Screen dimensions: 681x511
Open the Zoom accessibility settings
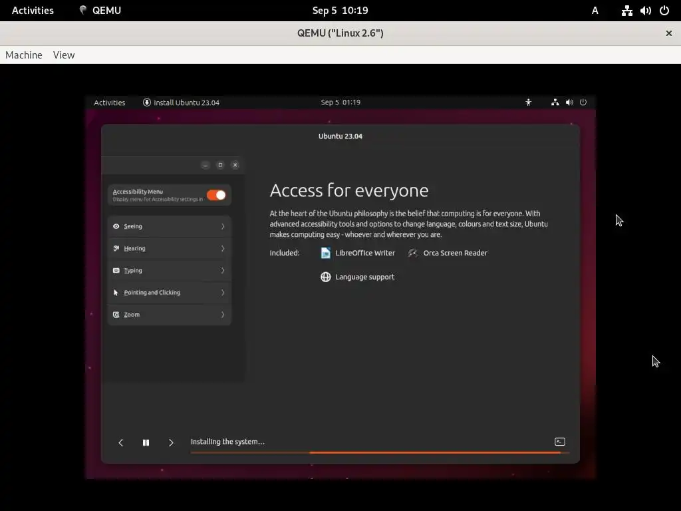(x=170, y=315)
